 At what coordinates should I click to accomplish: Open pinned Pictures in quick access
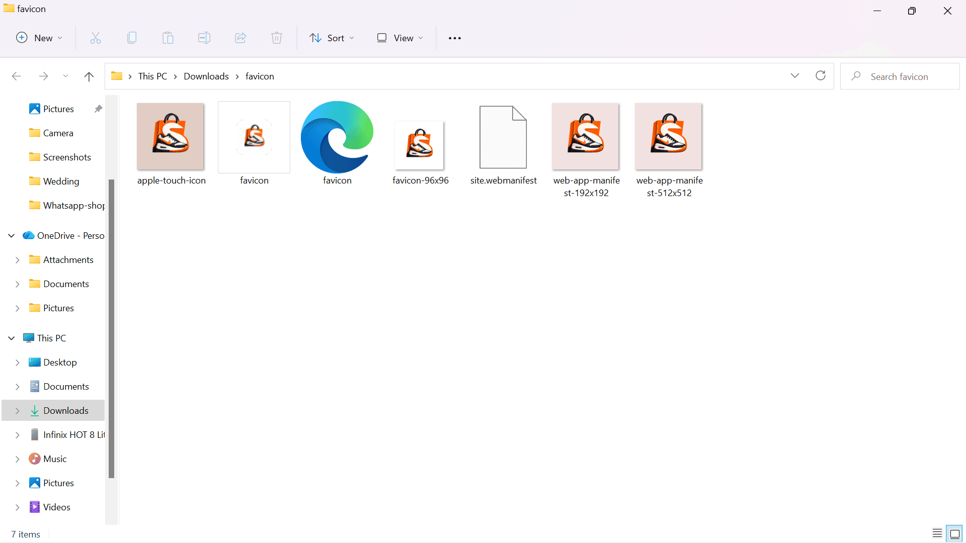tap(58, 109)
